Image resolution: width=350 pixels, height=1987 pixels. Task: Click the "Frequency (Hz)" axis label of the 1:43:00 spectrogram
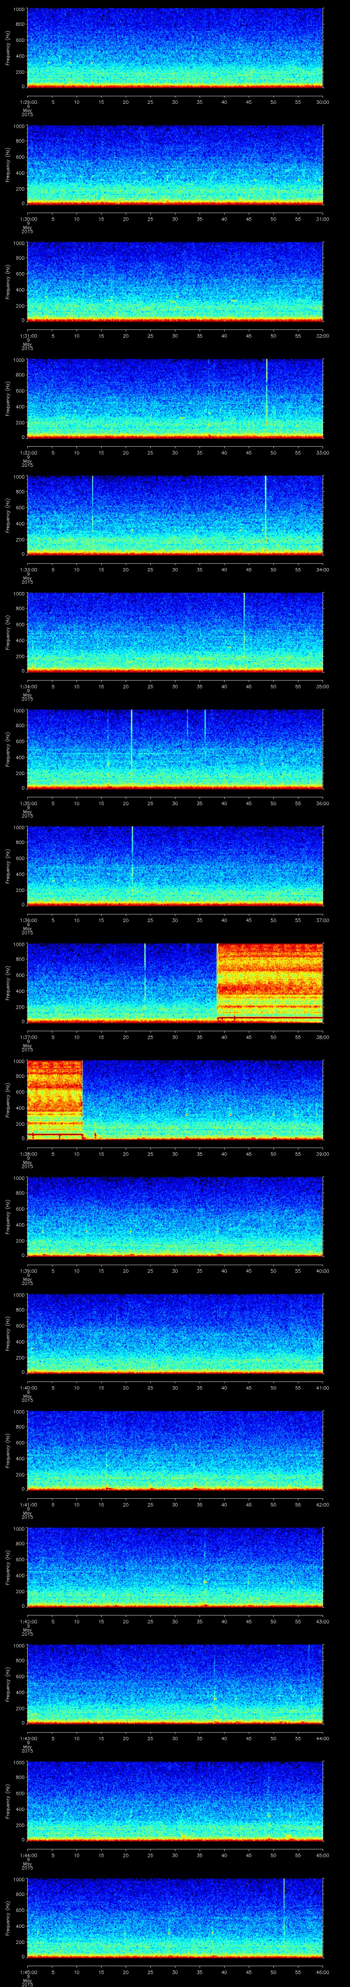click(x=8, y=1684)
